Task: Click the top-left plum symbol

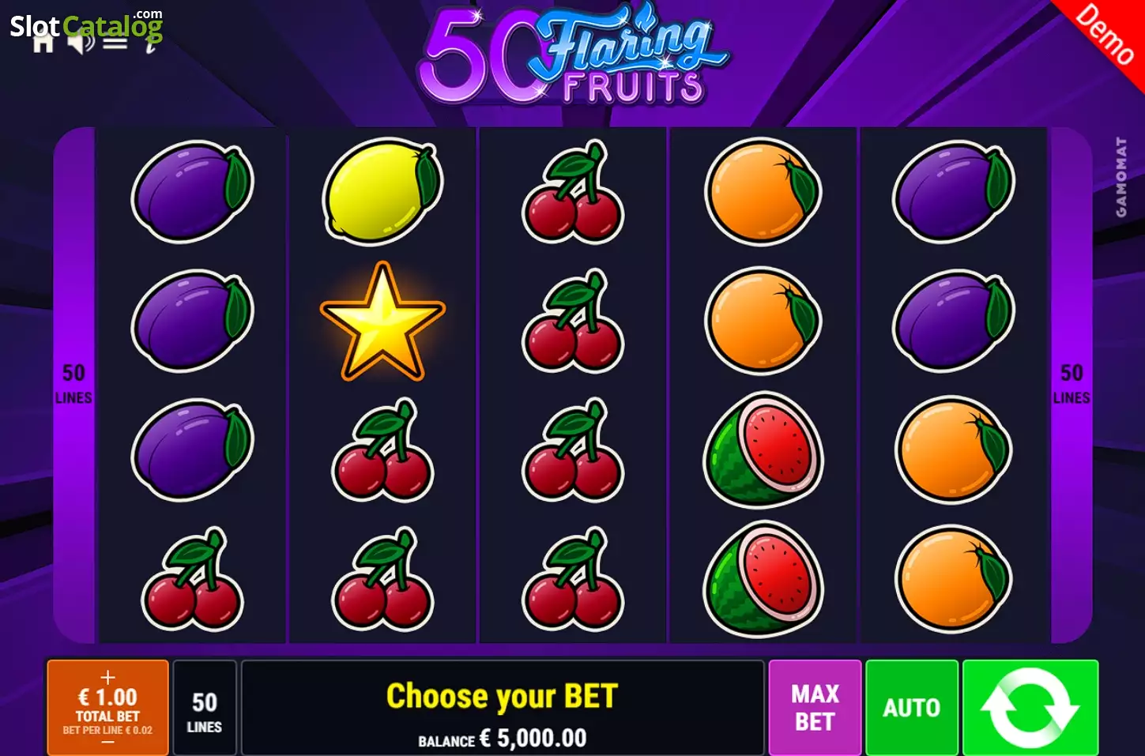Action: [192, 191]
